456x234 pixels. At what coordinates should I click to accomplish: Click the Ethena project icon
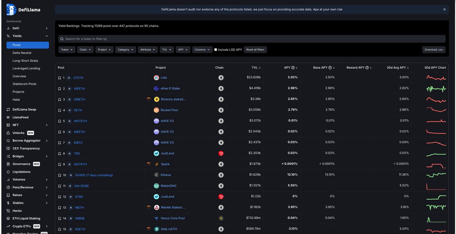tap(156, 175)
